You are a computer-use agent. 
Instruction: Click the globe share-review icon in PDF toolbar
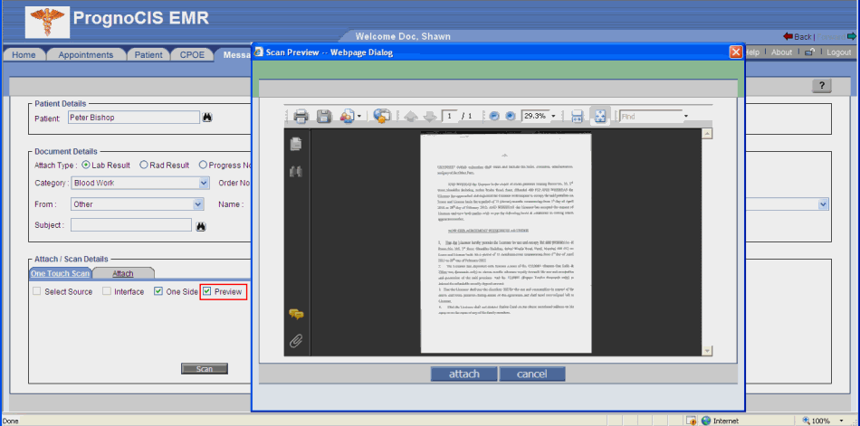tap(381, 116)
